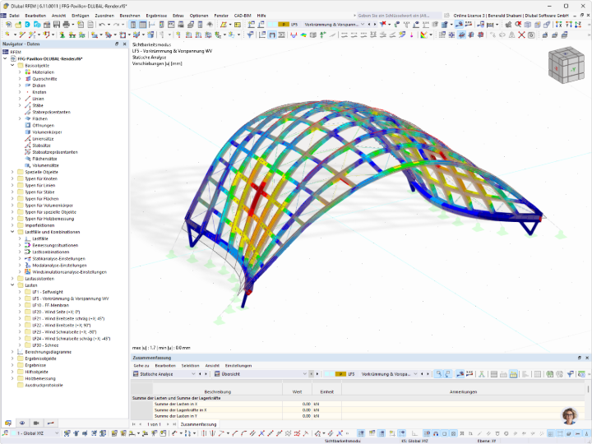Open the navigator Display (eye) tab
The width and height of the screenshot is (592, 444).
coord(22,423)
